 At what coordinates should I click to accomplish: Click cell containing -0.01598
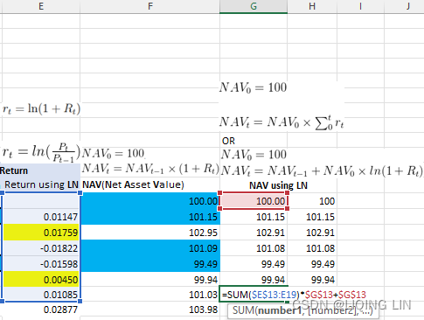(41, 264)
